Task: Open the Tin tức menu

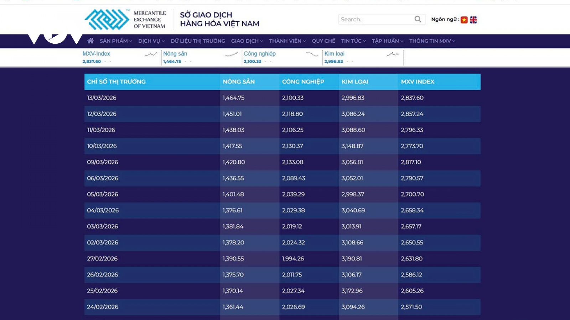Action: click(x=353, y=41)
